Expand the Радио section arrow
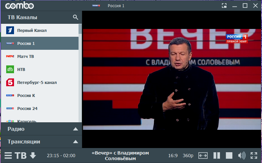Viewport: 262px width, 163px height. coord(76,129)
